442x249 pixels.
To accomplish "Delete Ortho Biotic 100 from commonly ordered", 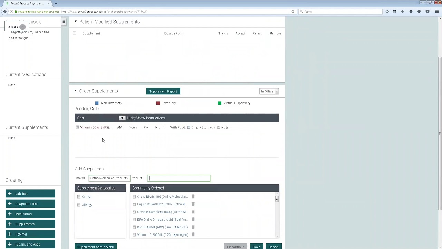I will click(x=193, y=196).
